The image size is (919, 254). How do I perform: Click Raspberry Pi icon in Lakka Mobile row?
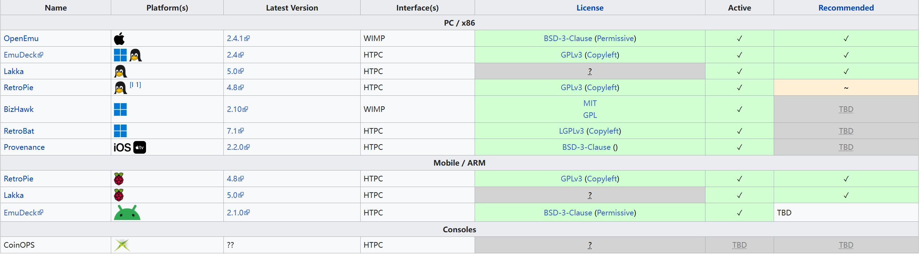[119, 195]
